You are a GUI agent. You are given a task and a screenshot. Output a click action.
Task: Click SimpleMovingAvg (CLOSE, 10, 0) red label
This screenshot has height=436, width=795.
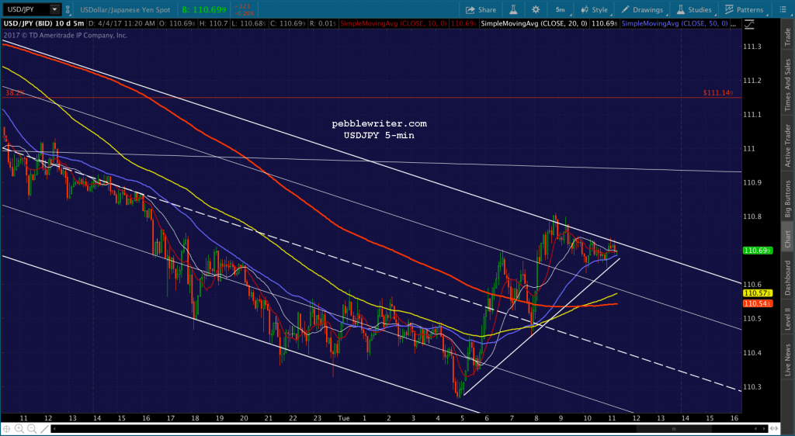394,24
